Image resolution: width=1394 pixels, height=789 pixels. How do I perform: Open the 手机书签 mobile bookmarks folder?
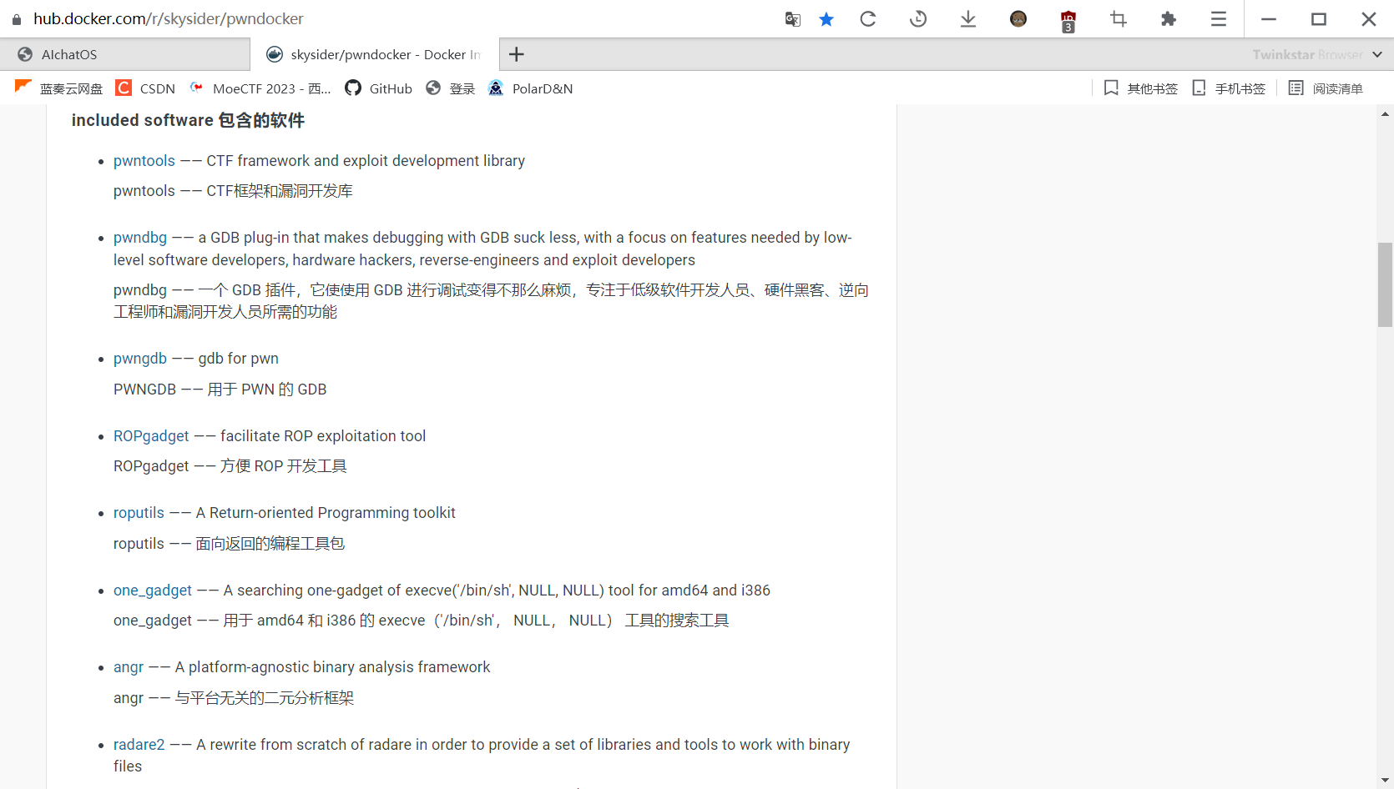(x=1229, y=88)
